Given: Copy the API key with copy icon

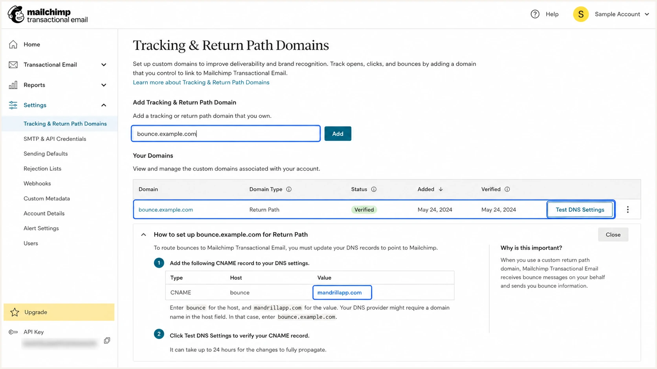Looking at the screenshot, I should 107,340.
